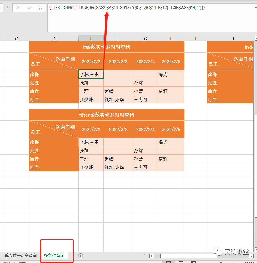Select column D header

click(54, 39)
